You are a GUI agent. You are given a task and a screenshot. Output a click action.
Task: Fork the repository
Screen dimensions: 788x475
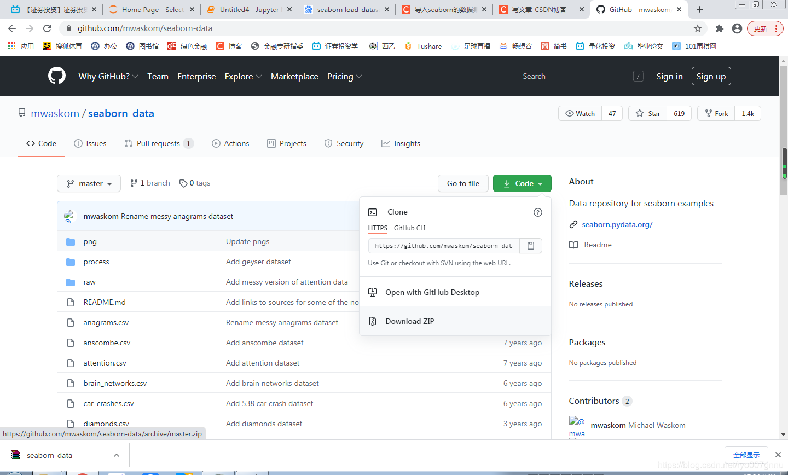tap(716, 113)
